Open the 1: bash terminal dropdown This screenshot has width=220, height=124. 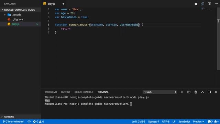pyautogui.click(x=160, y=92)
